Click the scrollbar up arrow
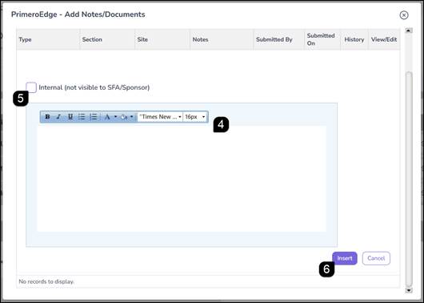Viewport: 424px width, 303px height. [x=409, y=30]
